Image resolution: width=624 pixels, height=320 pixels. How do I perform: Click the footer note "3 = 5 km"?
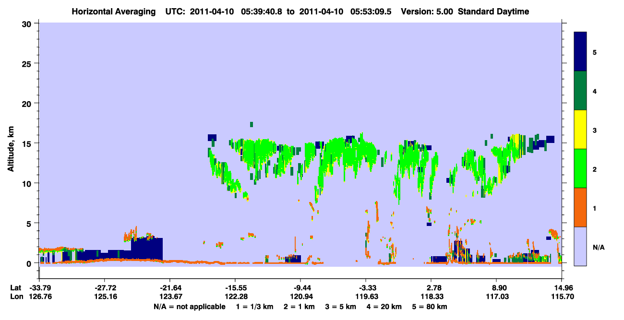tap(341, 307)
